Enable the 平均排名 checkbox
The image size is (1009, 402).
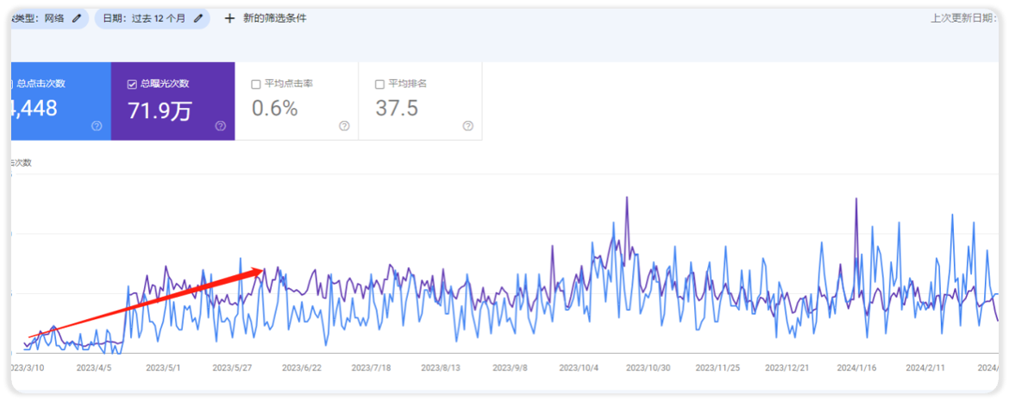379,84
